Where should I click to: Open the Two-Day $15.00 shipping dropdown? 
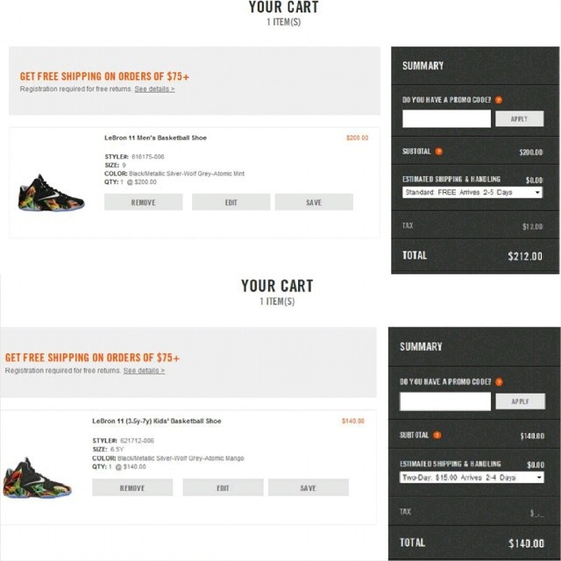tap(472, 477)
